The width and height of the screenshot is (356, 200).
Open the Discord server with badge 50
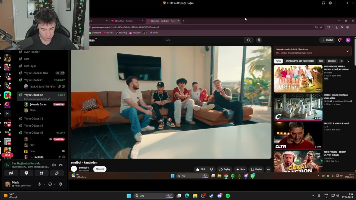8,76
